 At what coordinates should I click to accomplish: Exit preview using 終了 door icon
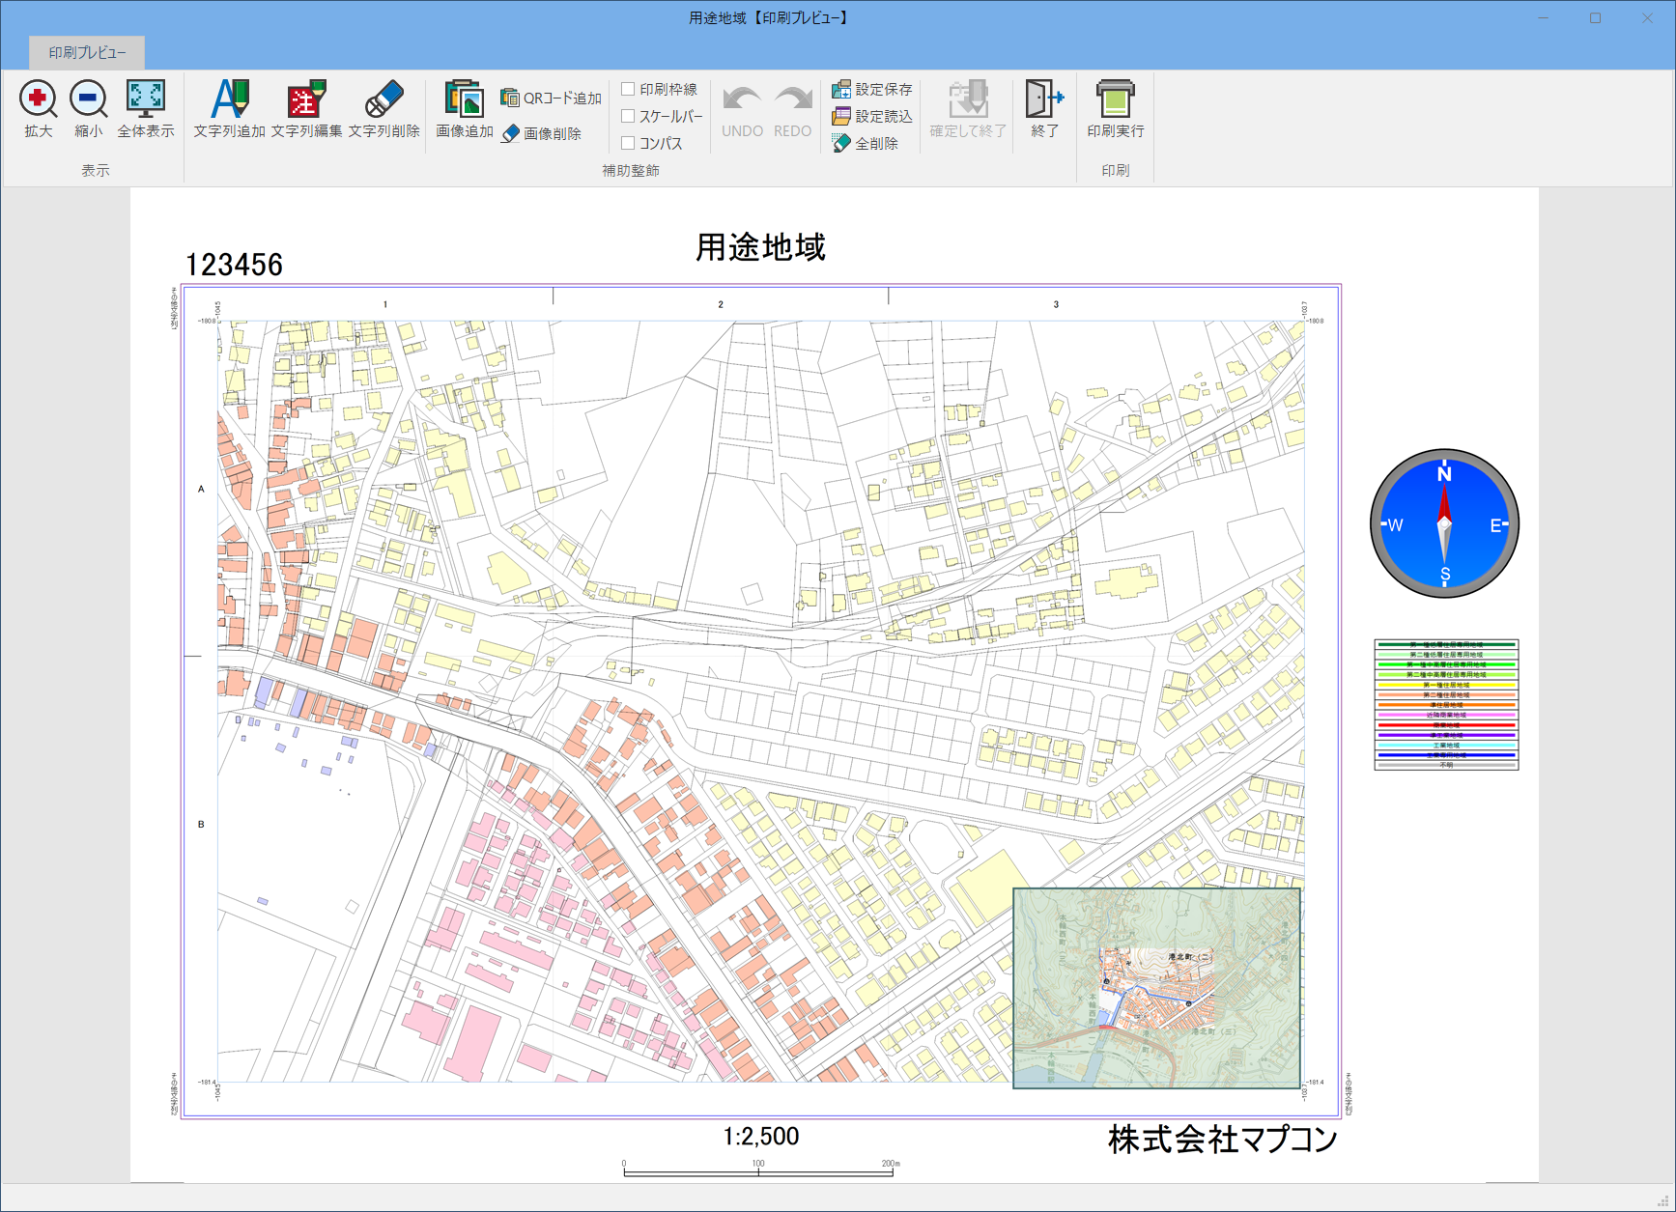(x=1044, y=99)
